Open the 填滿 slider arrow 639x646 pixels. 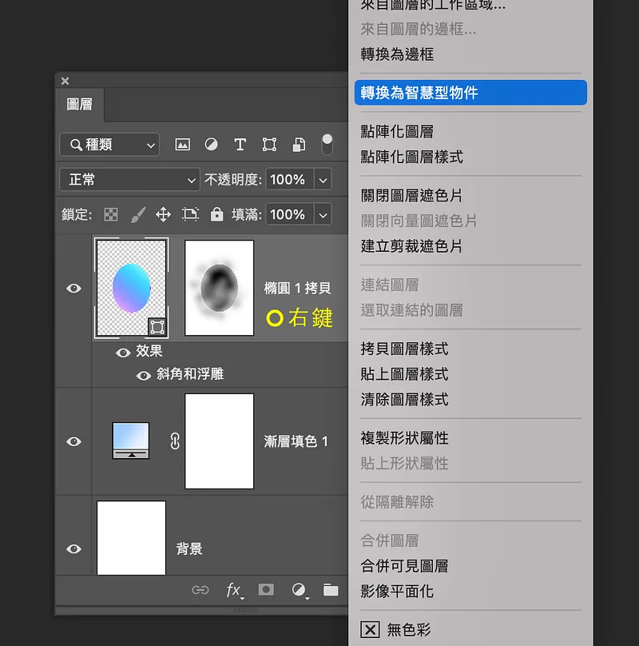point(323,214)
